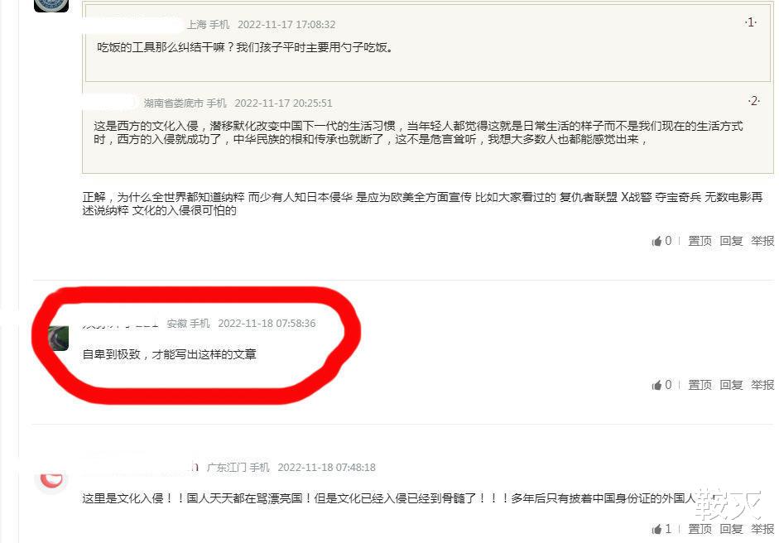Reply to the 文化入侵 comment from 广东江门
Image resolution: width=779 pixels, height=543 pixels.
(731, 529)
